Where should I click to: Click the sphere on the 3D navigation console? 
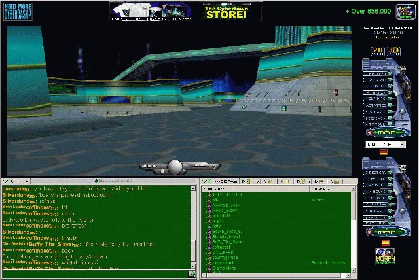pos(175,167)
